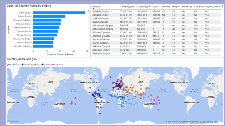Select the Aksumite Empire table cell

tap(101, 54)
